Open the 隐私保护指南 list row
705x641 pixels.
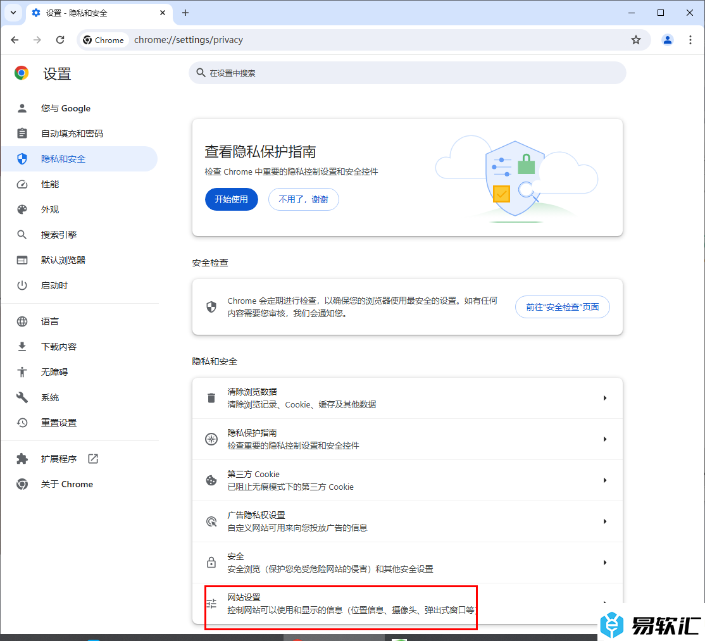click(408, 439)
